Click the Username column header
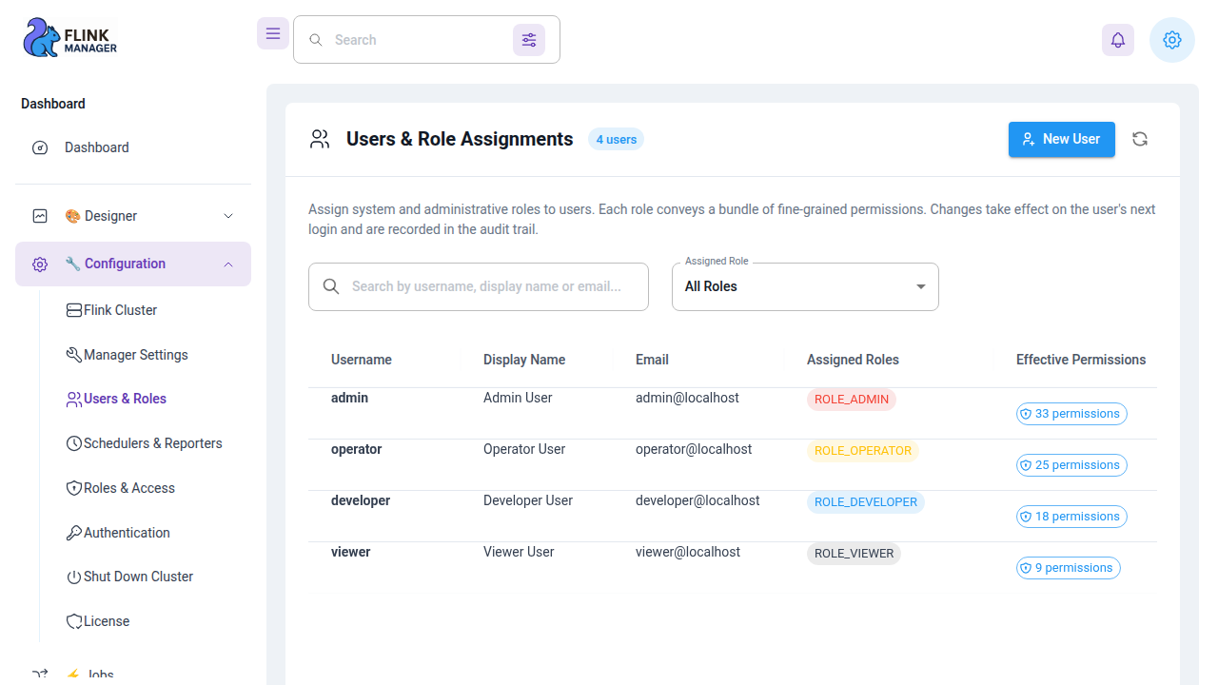Image resolution: width=1218 pixels, height=685 pixels. click(x=362, y=360)
